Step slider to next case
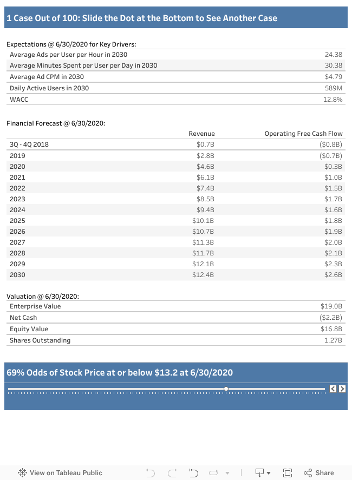The image size is (352, 480). [x=342, y=389]
